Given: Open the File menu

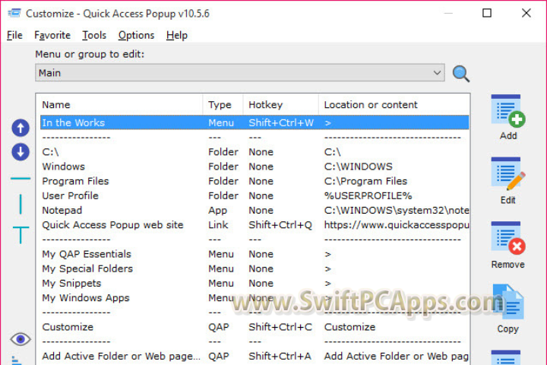Looking at the screenshot, I should click(14, 35).
